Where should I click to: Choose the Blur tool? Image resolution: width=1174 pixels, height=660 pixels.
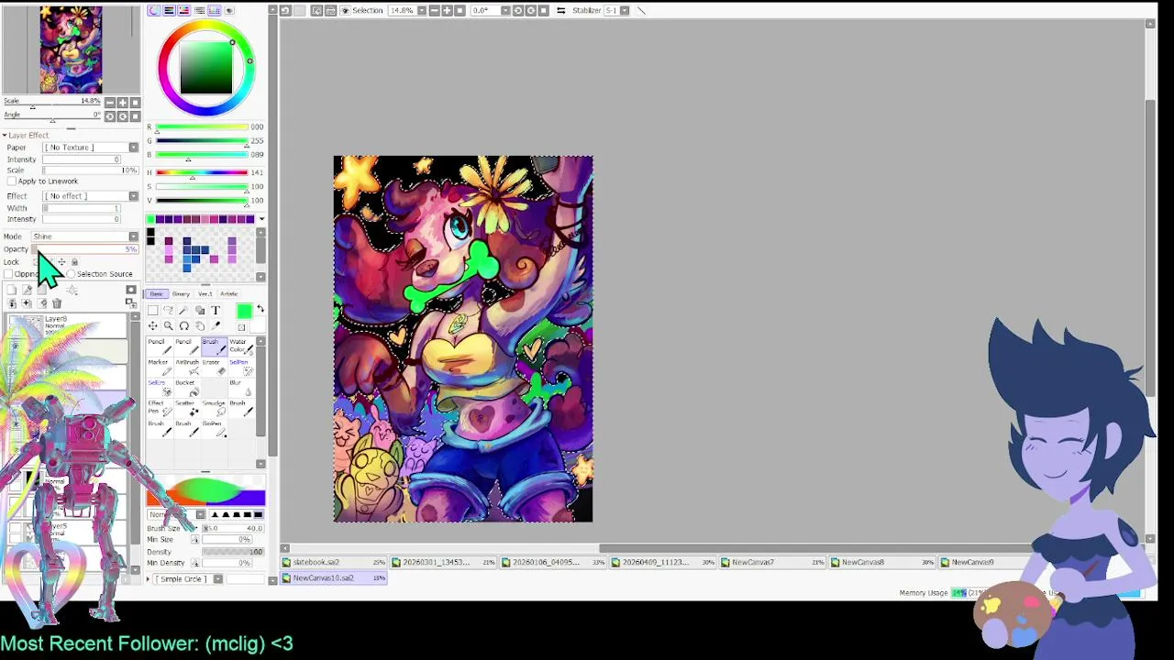[x=241, y=388]
